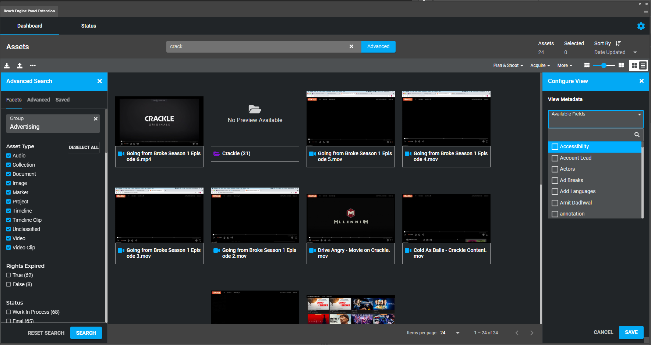This screenshot has height=345, width=651.
Task: Remove the Advertising group filter
Action: coord(96,119)
